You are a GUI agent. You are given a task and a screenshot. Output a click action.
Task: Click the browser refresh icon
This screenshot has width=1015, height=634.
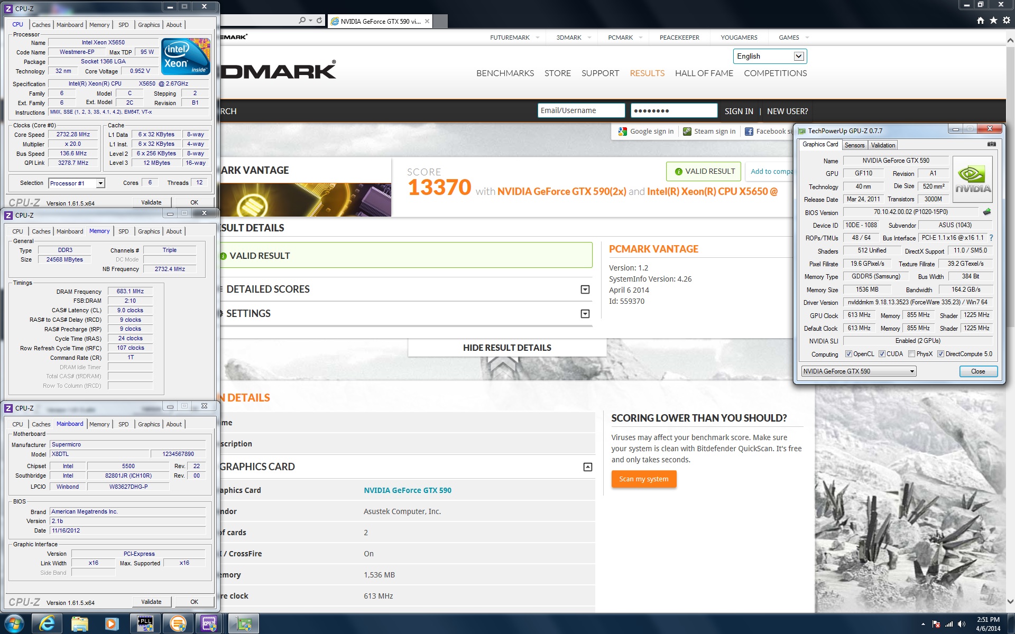(319, 21)
